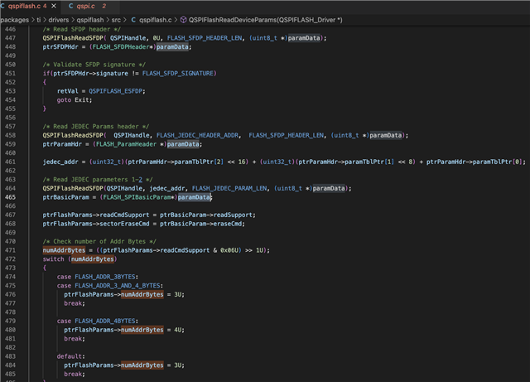Click the C file icon on qspi.c tab
This screenshot has width=530, height=382.
[70, 6]
